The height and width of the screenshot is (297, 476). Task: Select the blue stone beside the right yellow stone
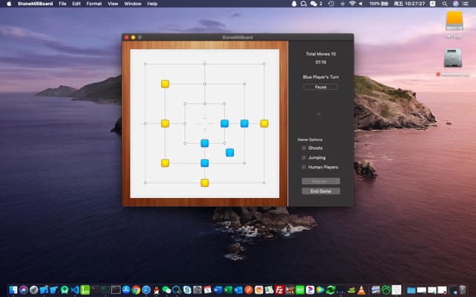pyautogui.click(x=244, y=123)
